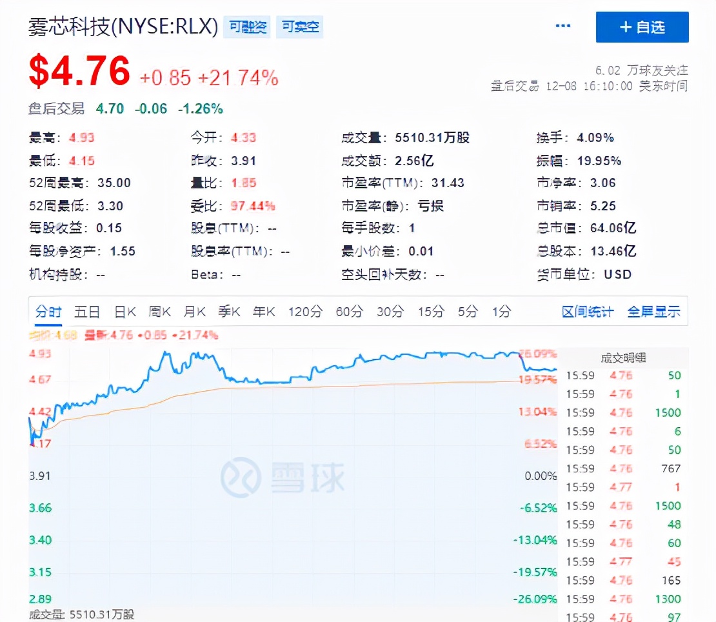Image resolution: width=716 pixels, height=622 pixels.
Task: Click the 3.91 baseline label on chart axis
Action: [x=40, y=476]
